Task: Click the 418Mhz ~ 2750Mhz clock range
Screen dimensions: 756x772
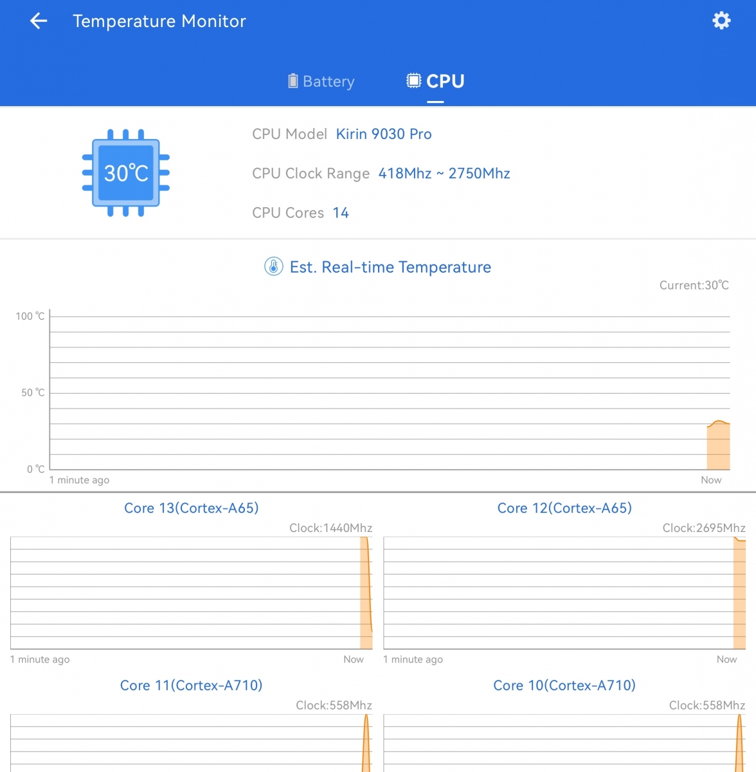Action: point(444,174)
